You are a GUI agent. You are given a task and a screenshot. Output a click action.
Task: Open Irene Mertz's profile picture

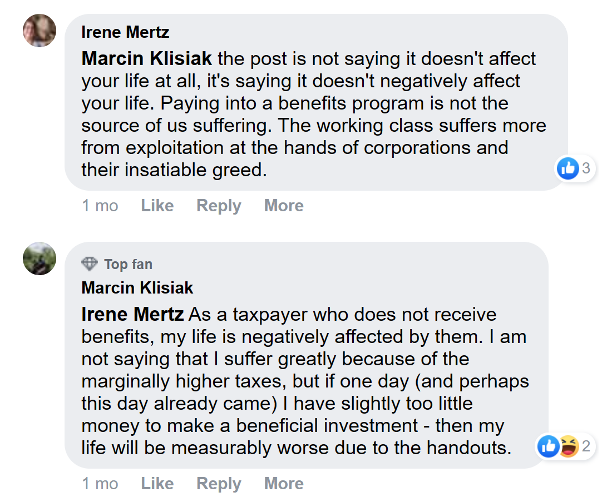coord(39,31)
